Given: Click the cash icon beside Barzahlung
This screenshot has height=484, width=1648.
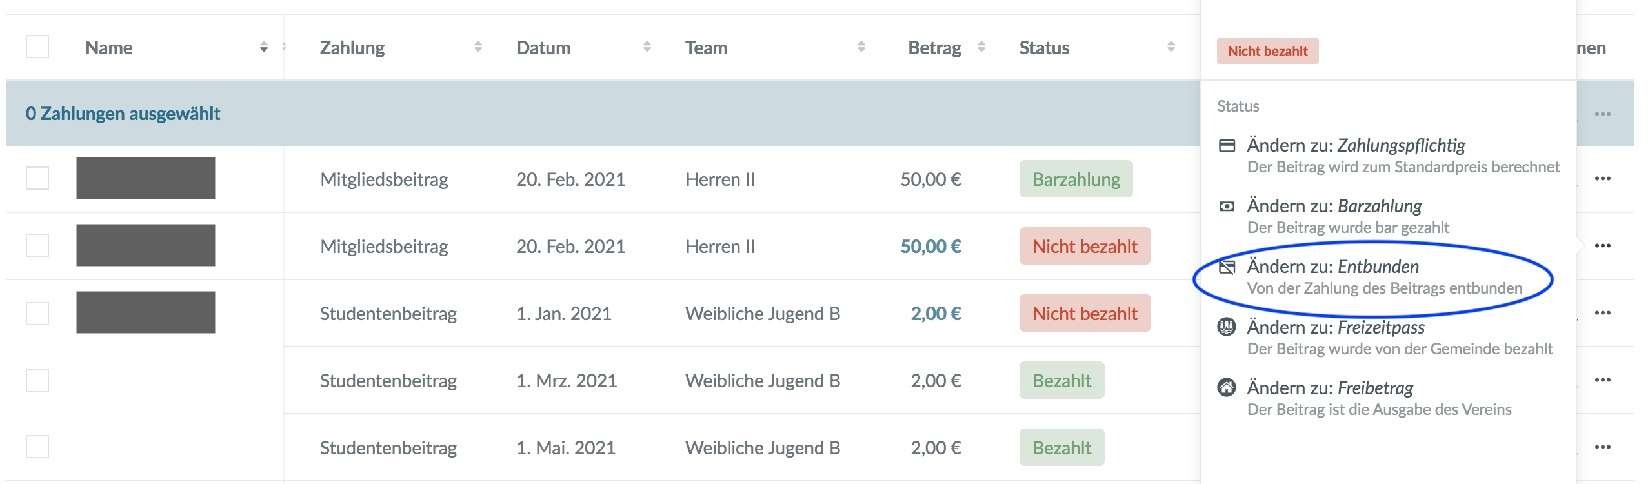Looking at the screenshot, I should pyautogui.click(x=1227, y=207).
